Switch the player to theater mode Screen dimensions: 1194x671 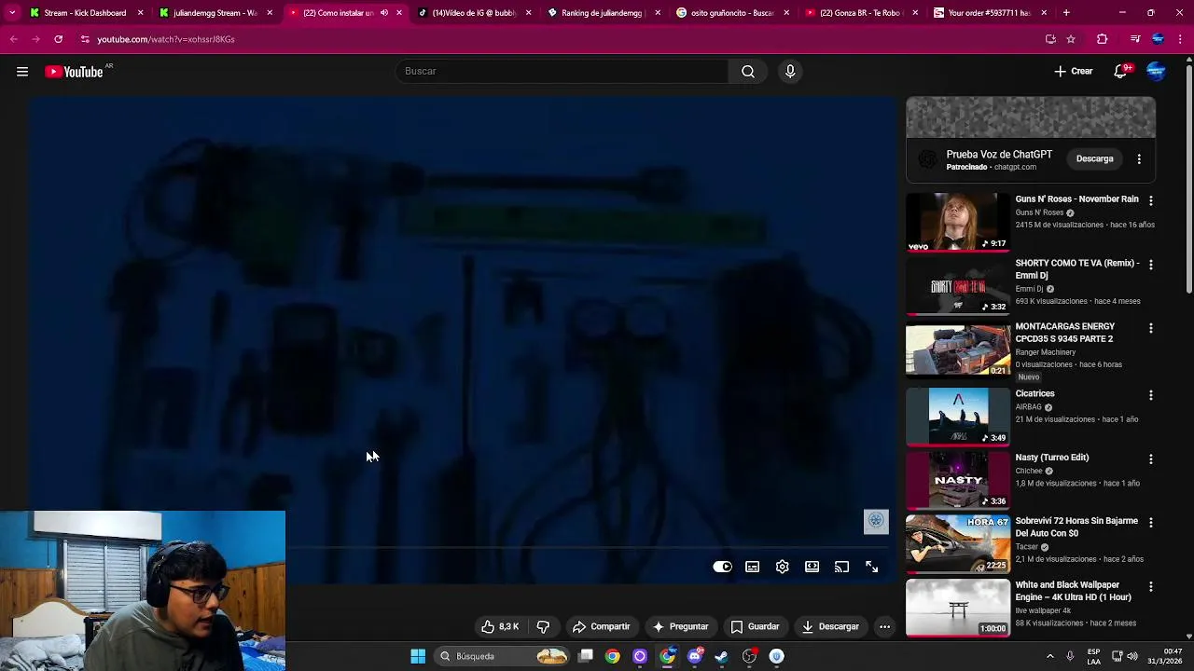point(812,567)
